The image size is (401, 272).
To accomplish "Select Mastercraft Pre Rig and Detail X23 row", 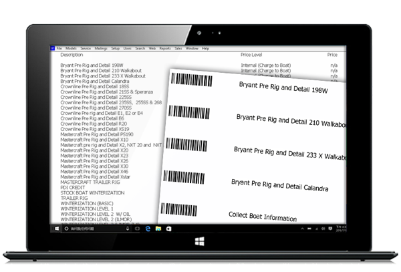I will pyautogui.click(x=94, y=156).
